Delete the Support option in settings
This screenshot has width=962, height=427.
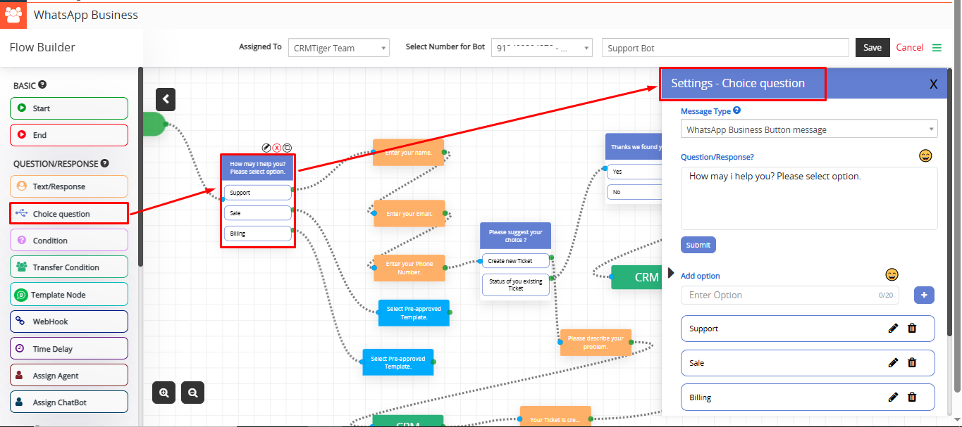point(912,329)
